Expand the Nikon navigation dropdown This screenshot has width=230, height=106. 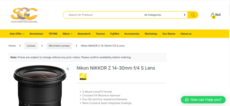pyautogui.click(x=67, y=34)
